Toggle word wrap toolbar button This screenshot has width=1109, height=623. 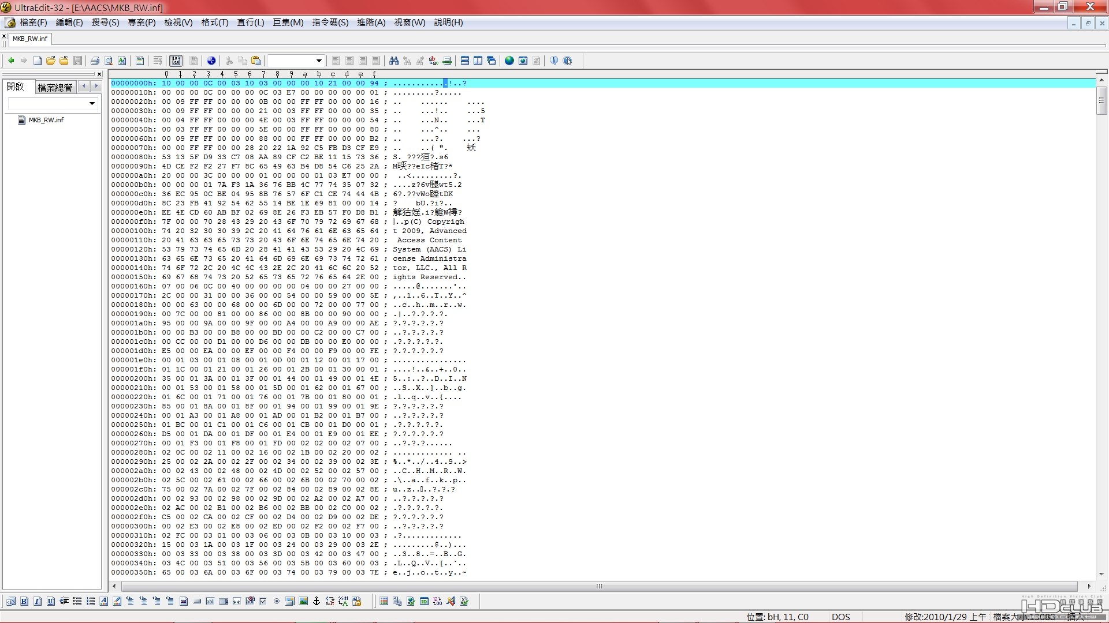[157, 61]
